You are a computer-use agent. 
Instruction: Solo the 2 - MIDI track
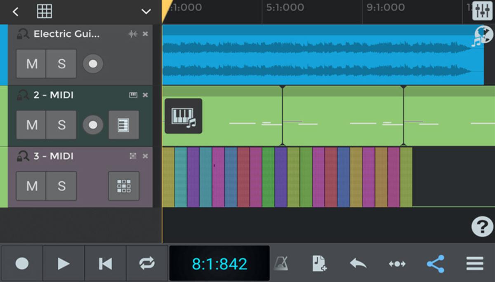tap(61, 125)
